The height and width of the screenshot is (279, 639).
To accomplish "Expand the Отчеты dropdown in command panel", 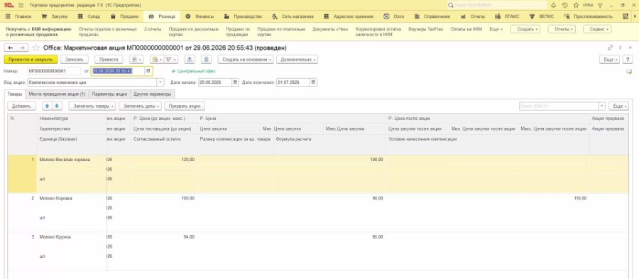I will (x=562, y=29).
